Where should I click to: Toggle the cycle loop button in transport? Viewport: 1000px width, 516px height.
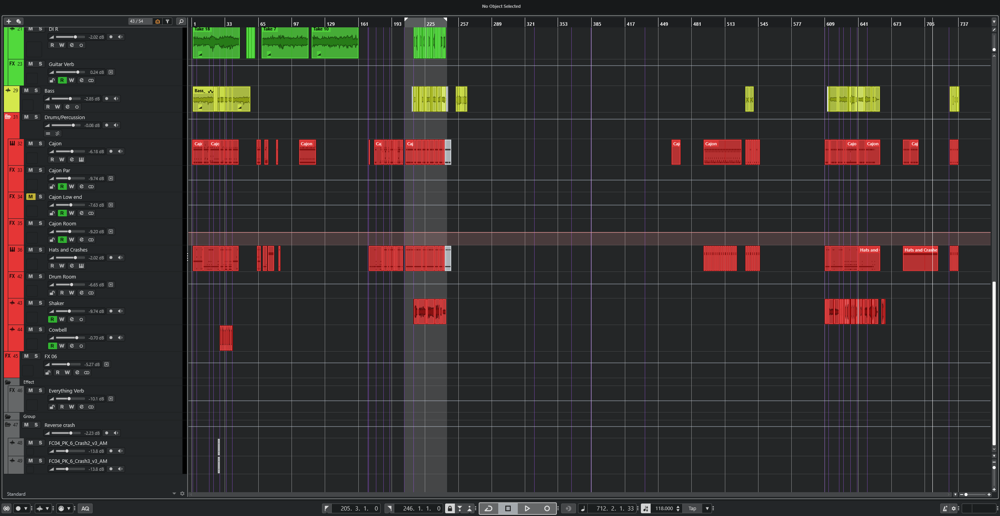click(x=488, y=508)
